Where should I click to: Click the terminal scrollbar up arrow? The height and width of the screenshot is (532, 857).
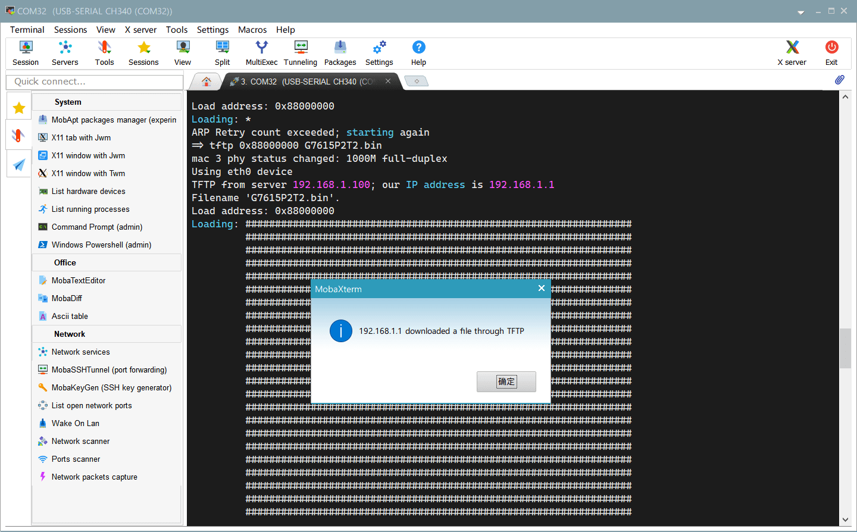(845, 96)
